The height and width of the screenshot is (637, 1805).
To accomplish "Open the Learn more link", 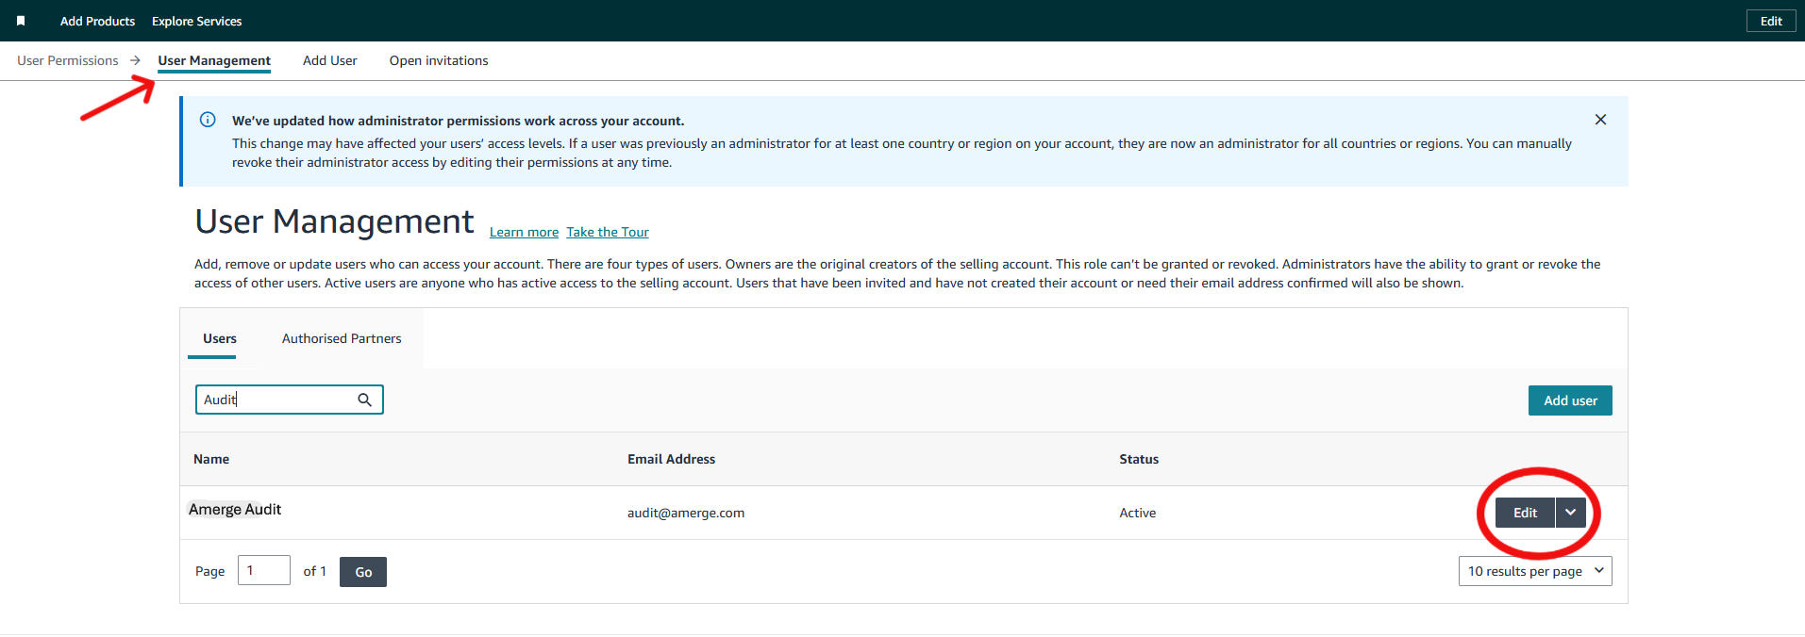I will point(524,232).
